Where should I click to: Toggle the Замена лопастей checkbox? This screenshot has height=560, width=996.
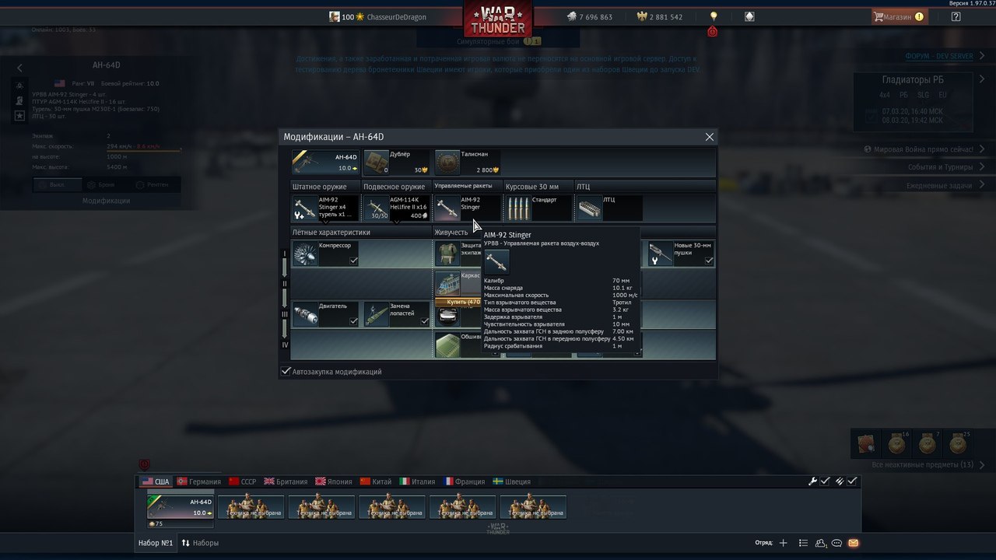point(425,320)
